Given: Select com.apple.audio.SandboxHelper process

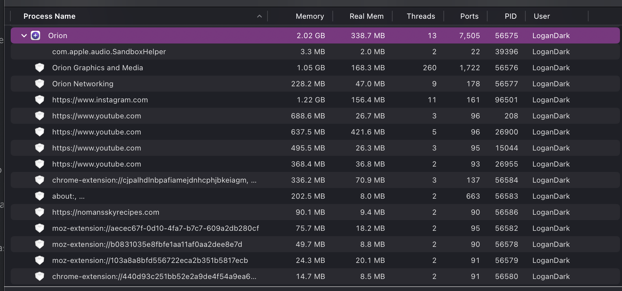Looking at the screenshot, I should coord(315,52).
